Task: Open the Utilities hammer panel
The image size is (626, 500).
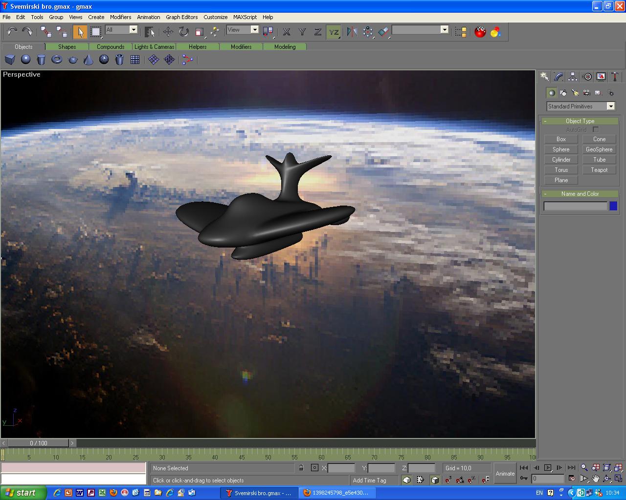Action: (x=615, y=77)
